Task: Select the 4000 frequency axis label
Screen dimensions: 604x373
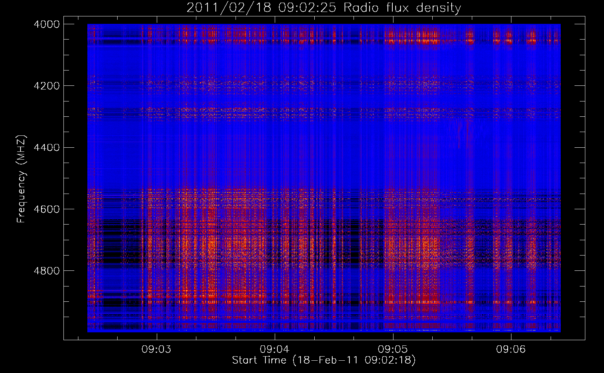Action: click(x=47, y=24)
